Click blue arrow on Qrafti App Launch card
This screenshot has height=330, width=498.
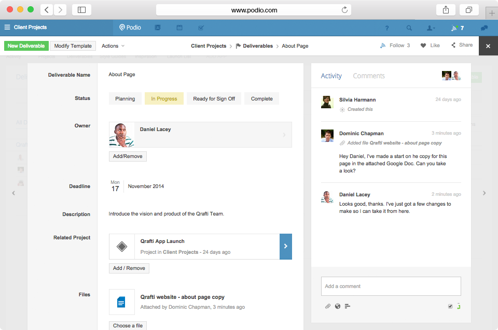pos(285,247)
